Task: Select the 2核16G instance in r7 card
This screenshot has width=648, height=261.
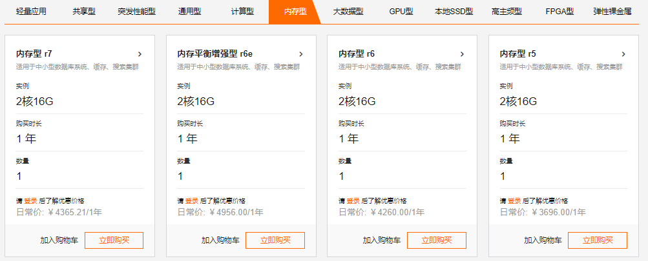Action: click(x=35, y=101)
